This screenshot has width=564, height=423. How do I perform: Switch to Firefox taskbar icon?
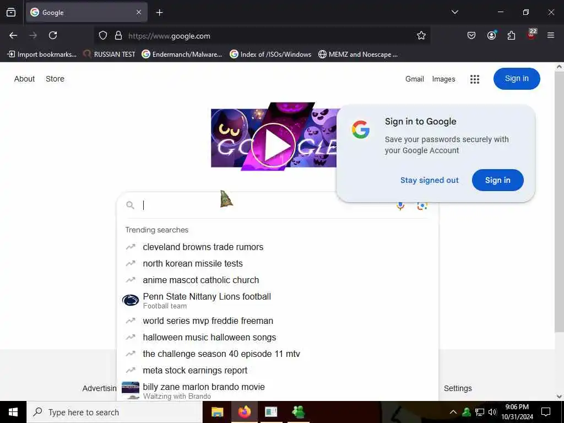click(x=244, y=412)
